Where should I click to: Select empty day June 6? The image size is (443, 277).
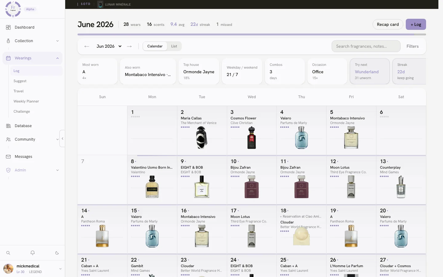click(401, 130)
